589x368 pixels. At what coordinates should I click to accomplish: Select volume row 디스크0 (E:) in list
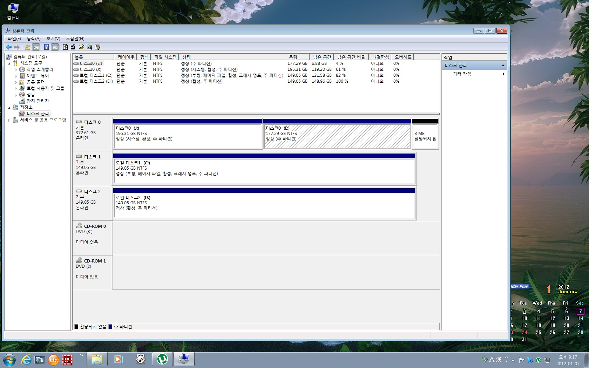point(256,63)
